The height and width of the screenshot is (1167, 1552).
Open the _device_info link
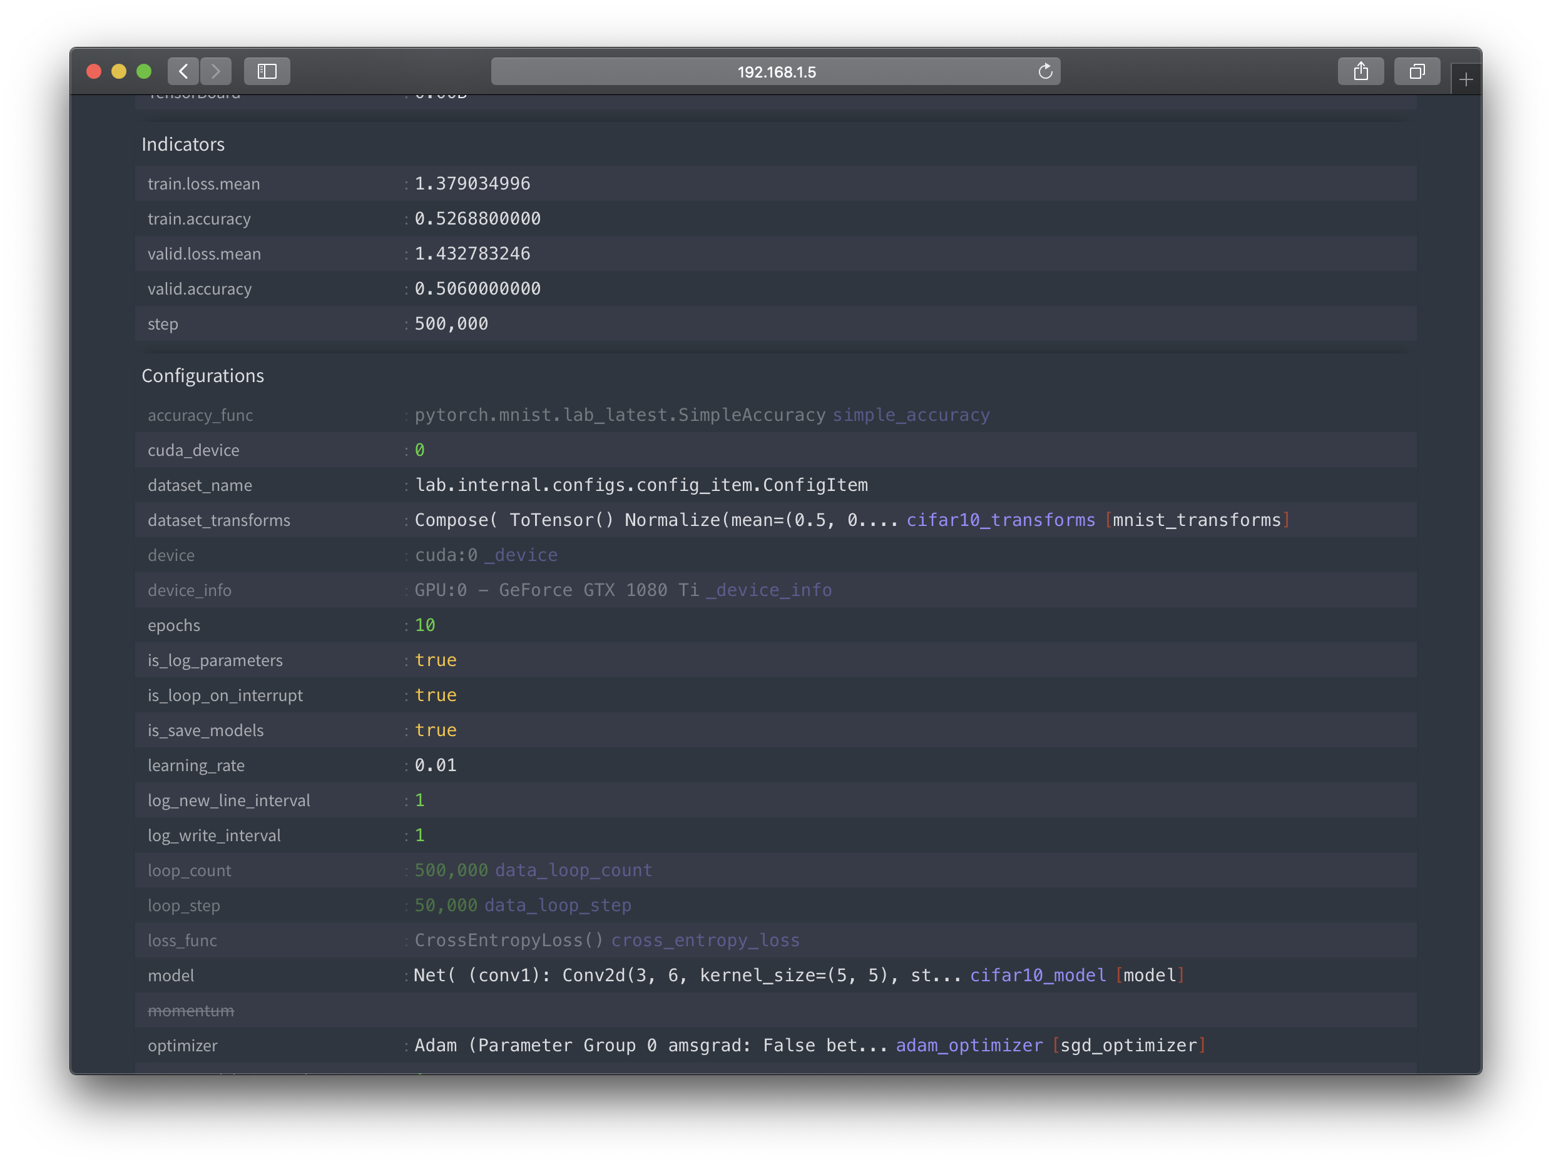tap(769, 590)
